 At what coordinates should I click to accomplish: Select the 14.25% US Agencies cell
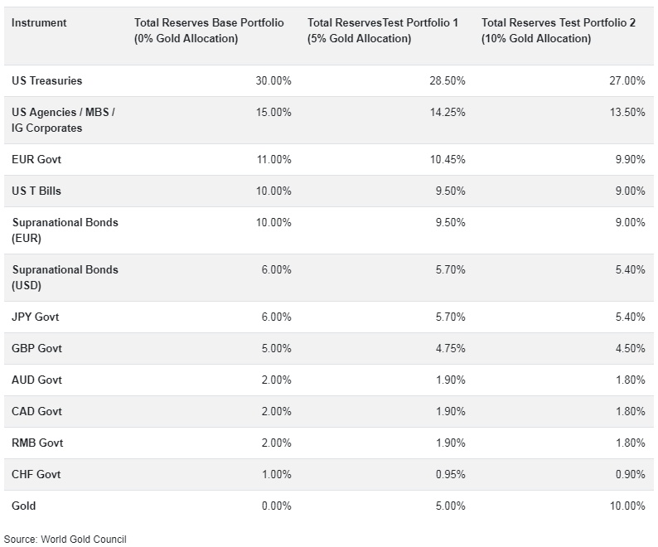(x=450, y=113)
